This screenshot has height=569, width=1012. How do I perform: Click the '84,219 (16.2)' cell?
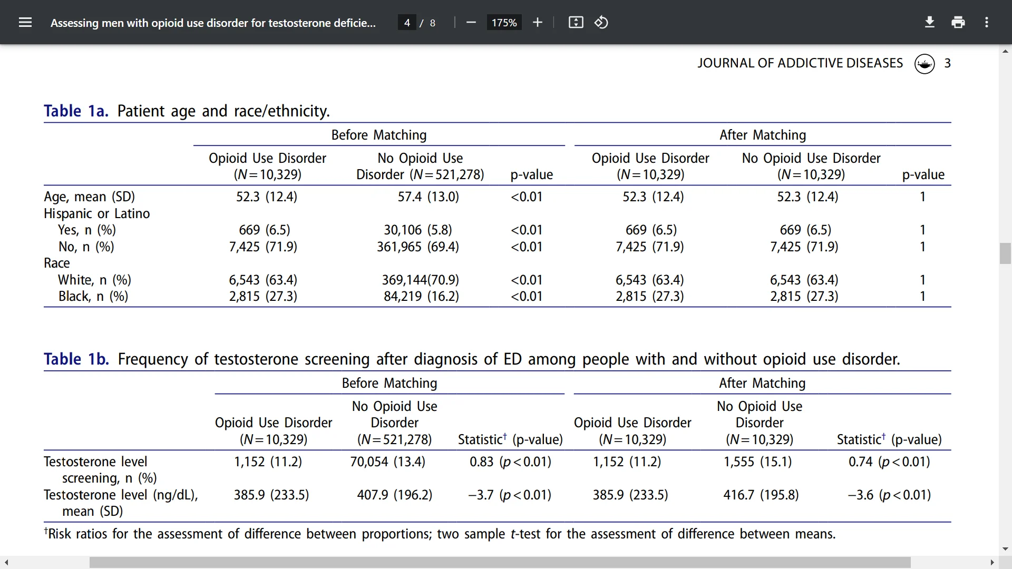pyautogui.click(x=421, y=296)
